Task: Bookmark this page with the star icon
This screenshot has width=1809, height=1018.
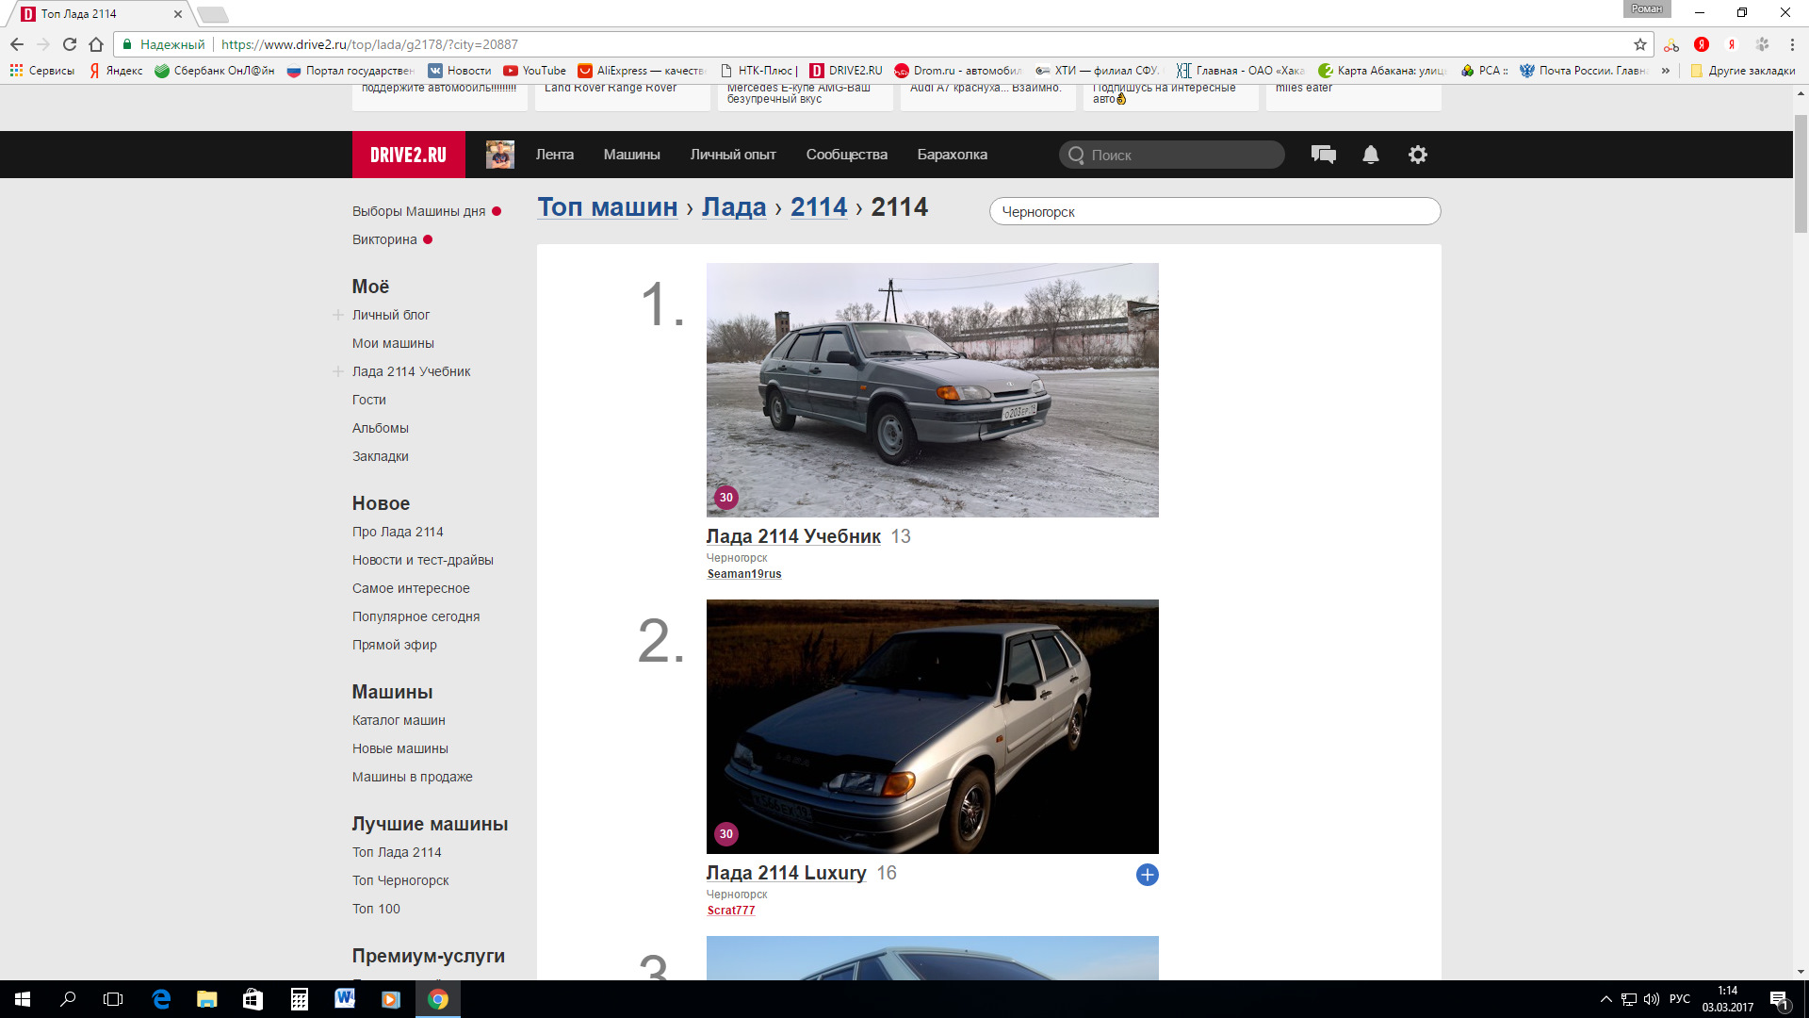Action: pos(1640,44)
